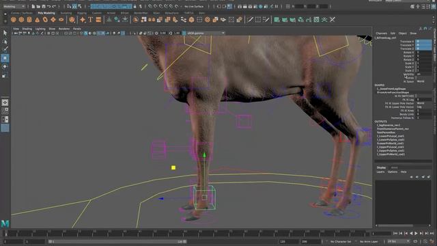Switch to the Poly Modeling shelf tab
The width and height of the screenshot is (437, 246).
[x=46, y=13]
